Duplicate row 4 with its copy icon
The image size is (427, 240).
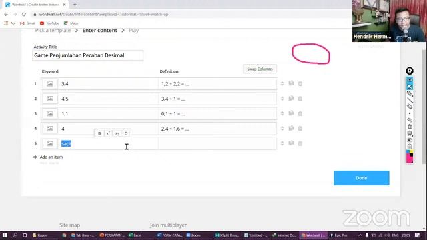pos(291,128)
